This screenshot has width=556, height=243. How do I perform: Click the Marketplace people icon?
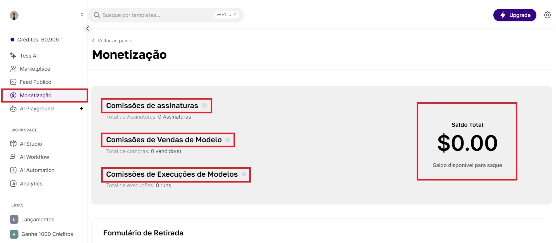[x=13, y=69]
